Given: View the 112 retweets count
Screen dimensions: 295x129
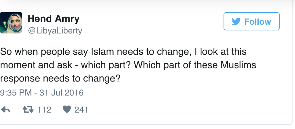Looking at the screenshot, I should (x=44, y=110).
